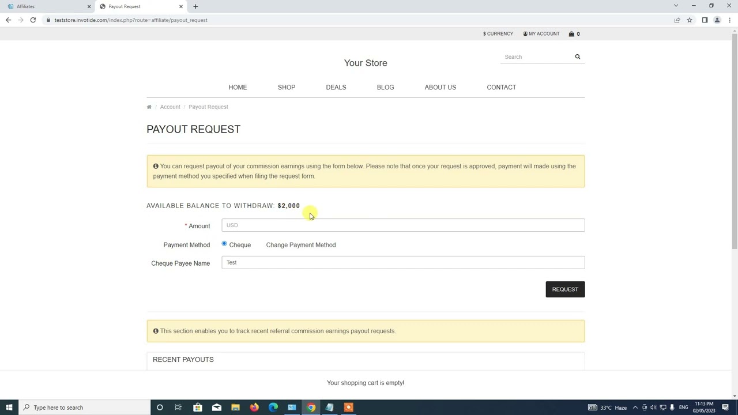Click the Account breadcrumb link
Image resolution: width=738 pixels, height=415 pixels.
[x=170, y=107]
